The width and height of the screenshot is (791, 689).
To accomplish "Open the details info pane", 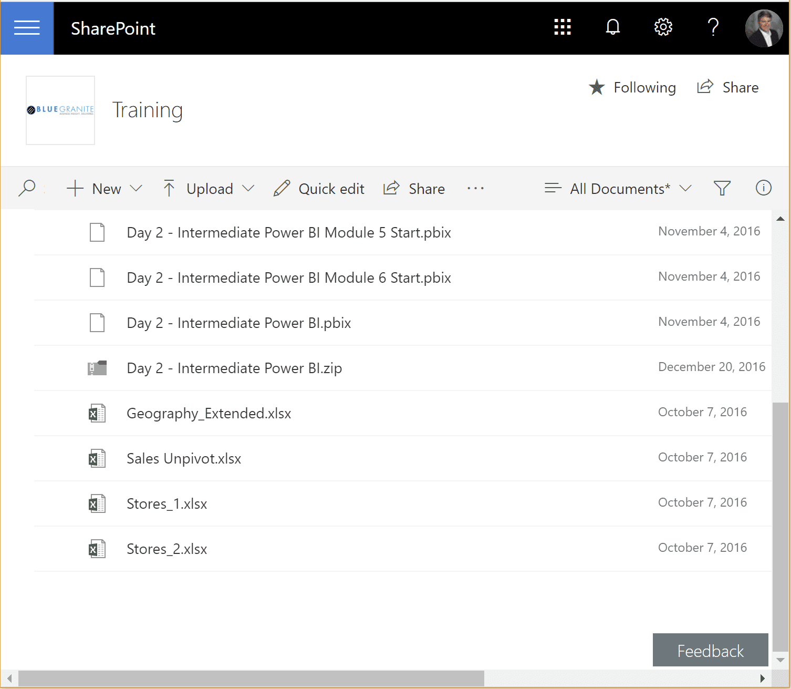I will coord(764,188).
